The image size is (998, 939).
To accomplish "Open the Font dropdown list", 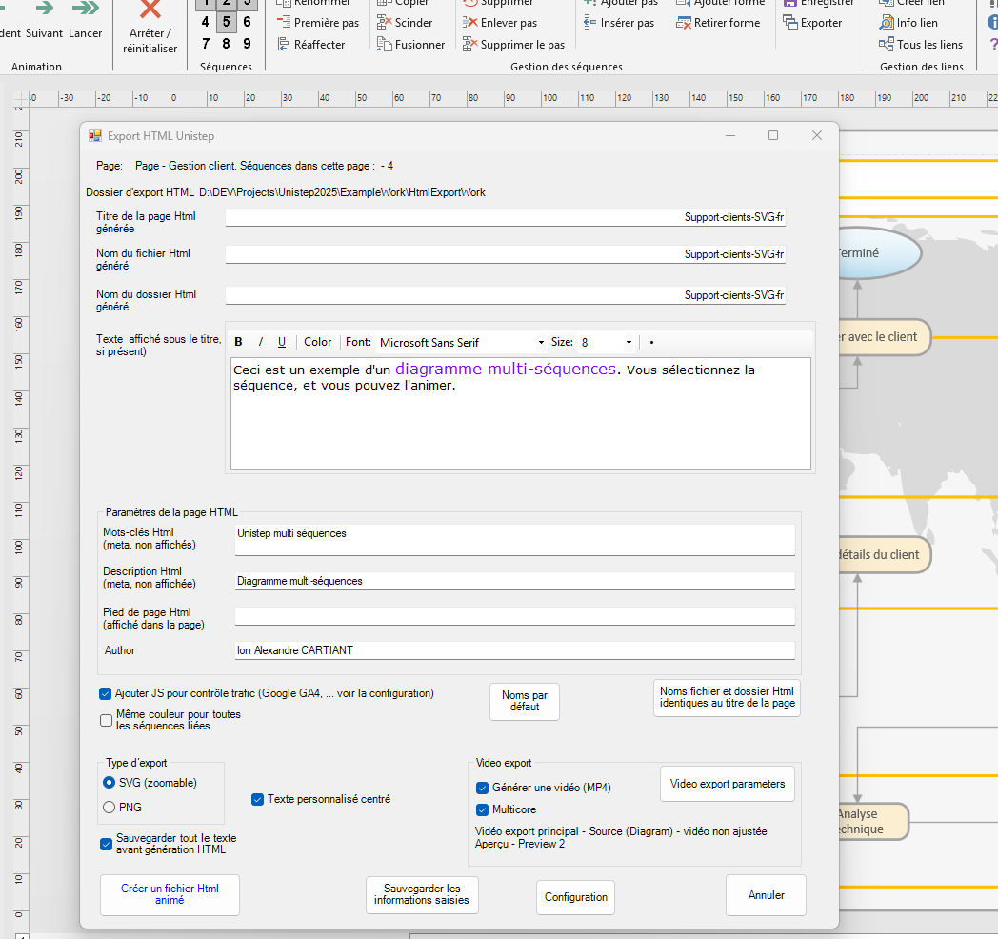I will click(540, 342).
